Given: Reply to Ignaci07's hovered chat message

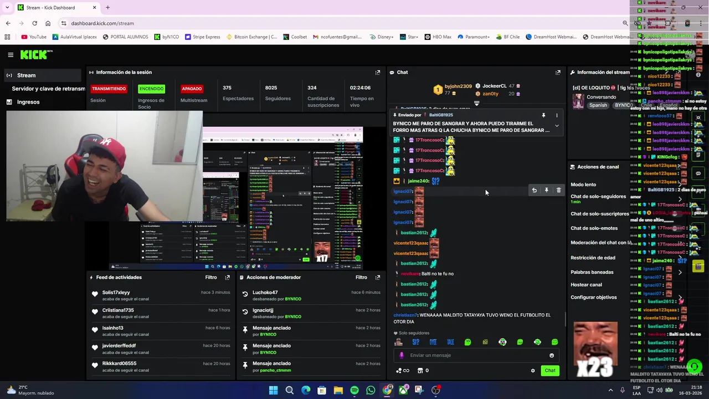Looking at the screenshot, I should point(534,190).
